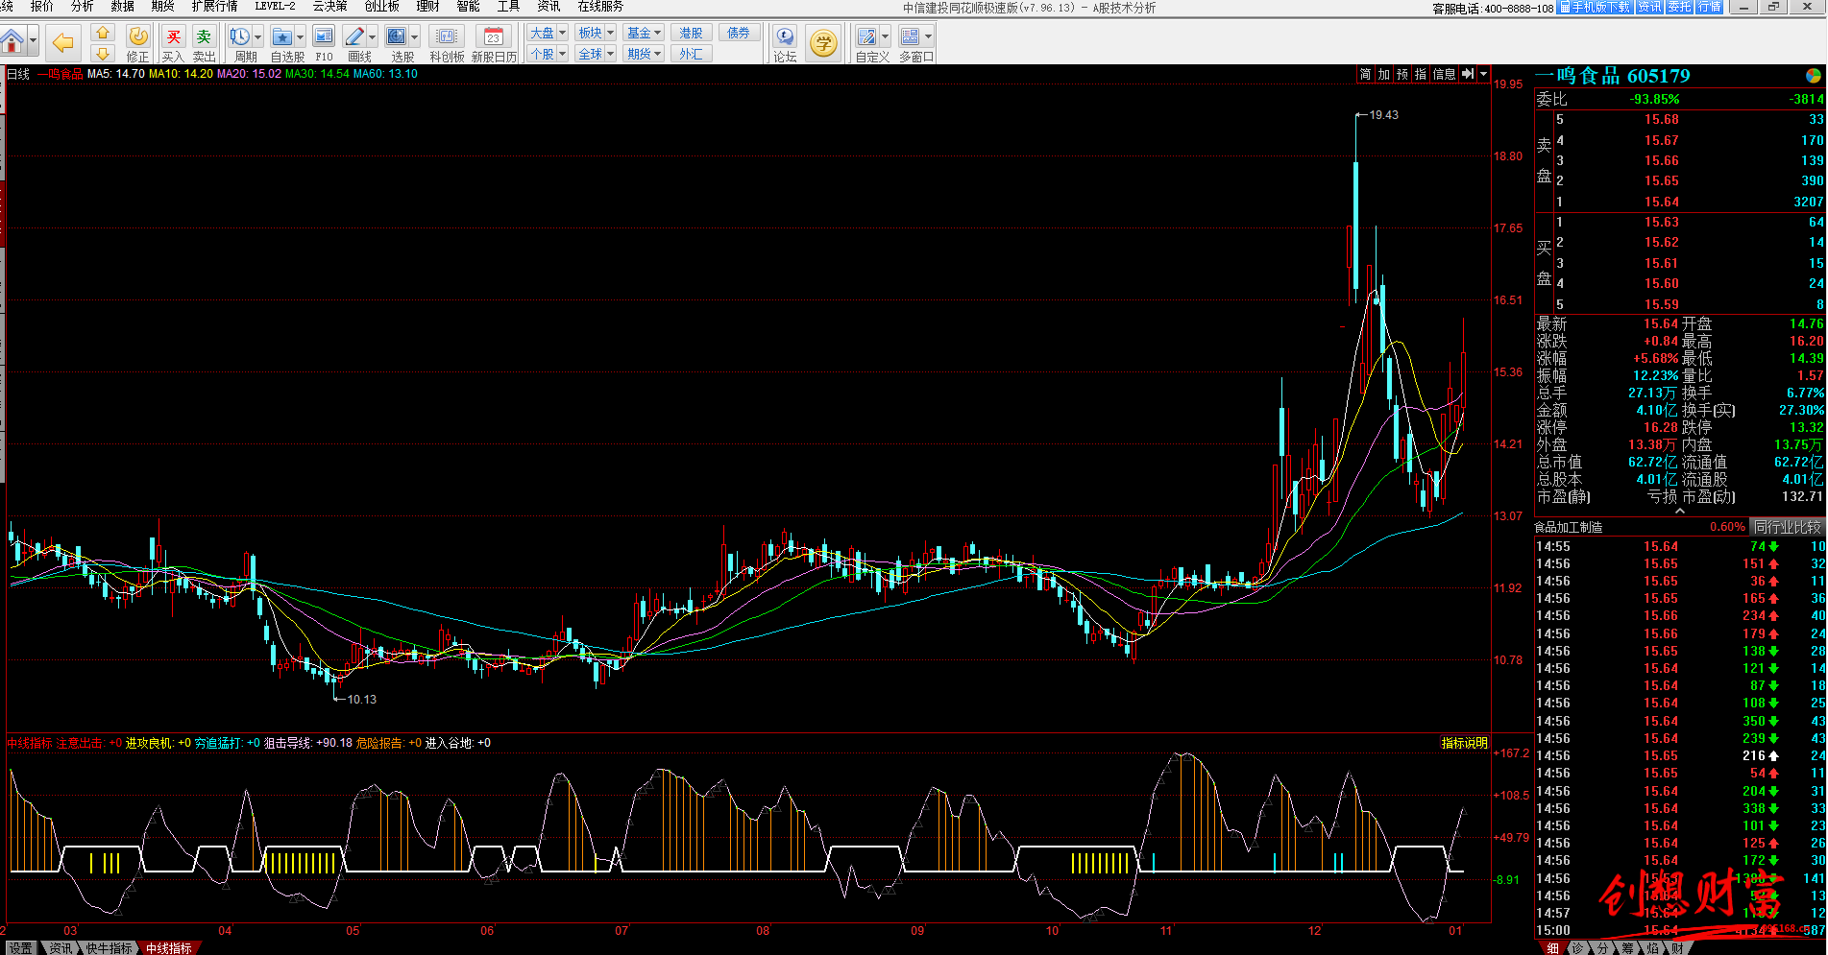Open the 自定义 customize icon
Screen dimensions: 1828x955
[x=866, y=36]
